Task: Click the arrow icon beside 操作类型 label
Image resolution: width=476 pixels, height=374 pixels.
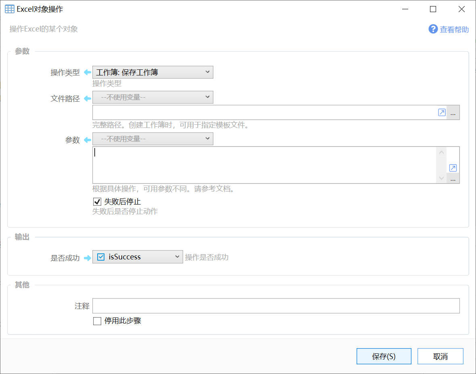Action: tap(88, 72)
